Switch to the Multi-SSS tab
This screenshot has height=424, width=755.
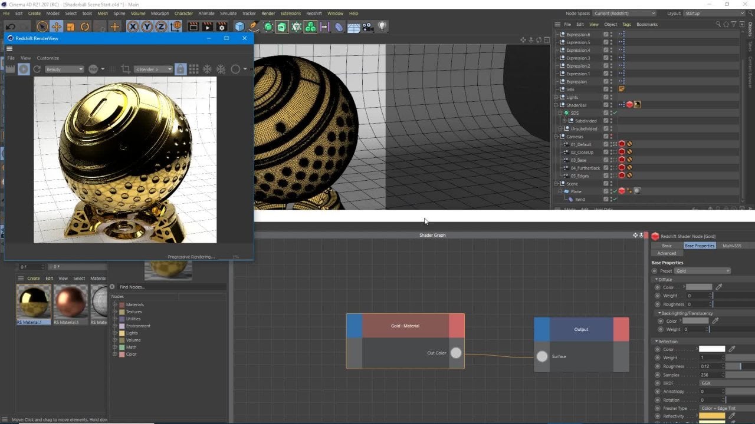pyautogui.click(x=731, y=246)
